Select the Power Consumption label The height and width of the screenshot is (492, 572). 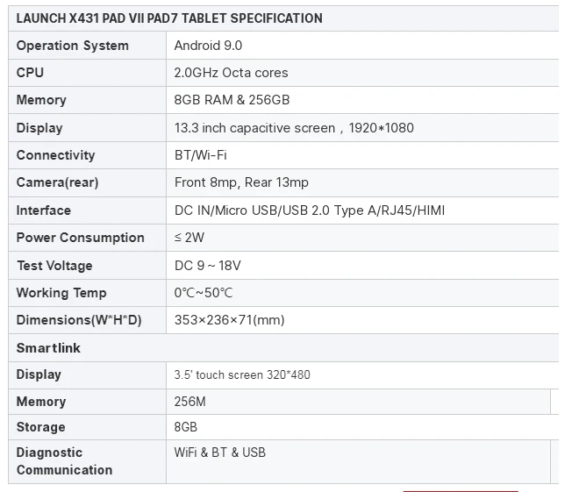(x=80, y=238)
